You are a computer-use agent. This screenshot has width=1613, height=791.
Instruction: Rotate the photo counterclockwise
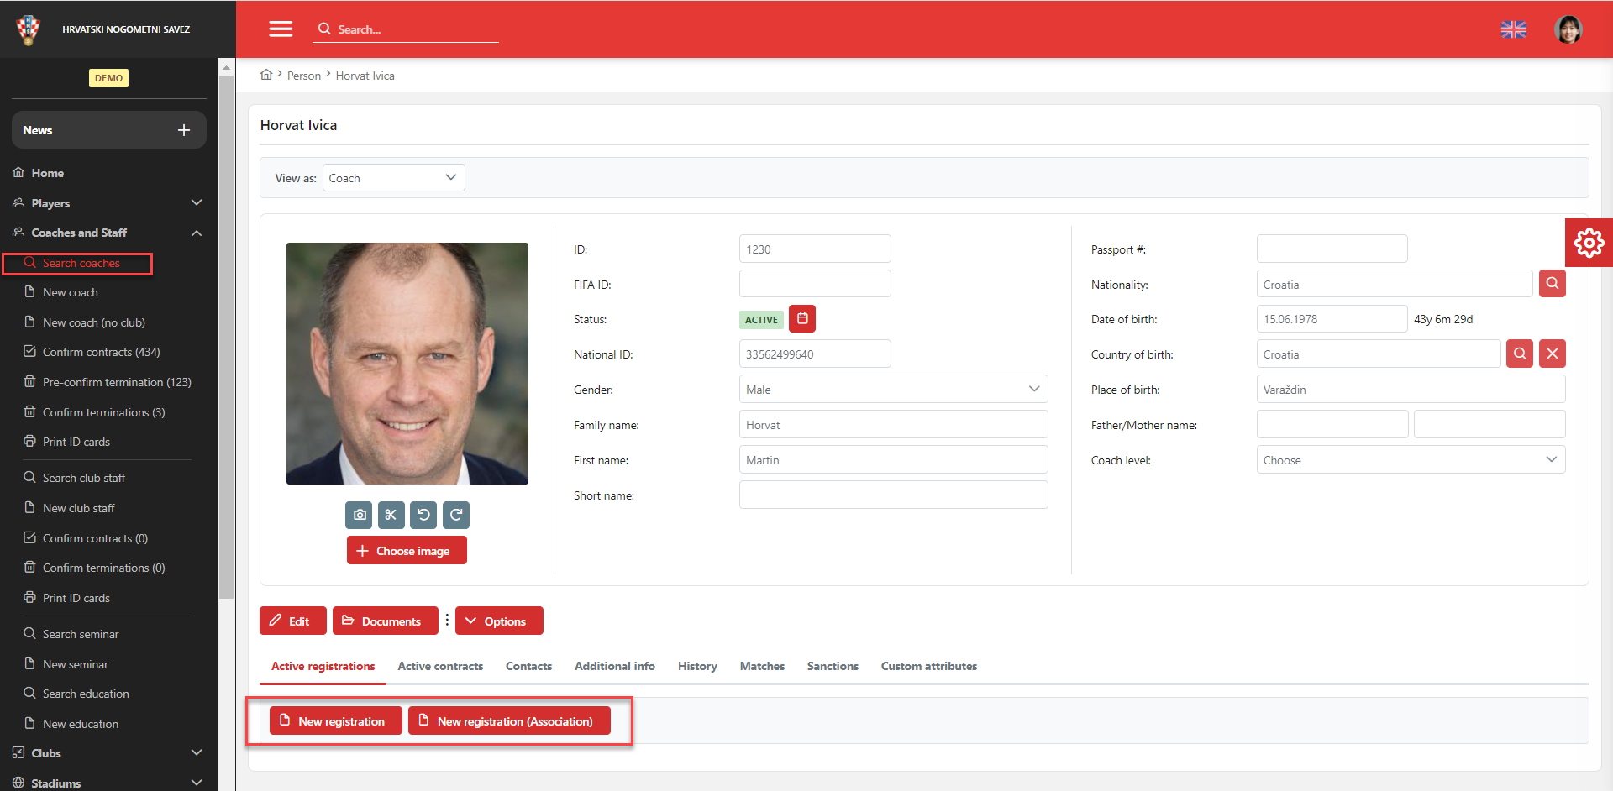[x=423, y=515]
